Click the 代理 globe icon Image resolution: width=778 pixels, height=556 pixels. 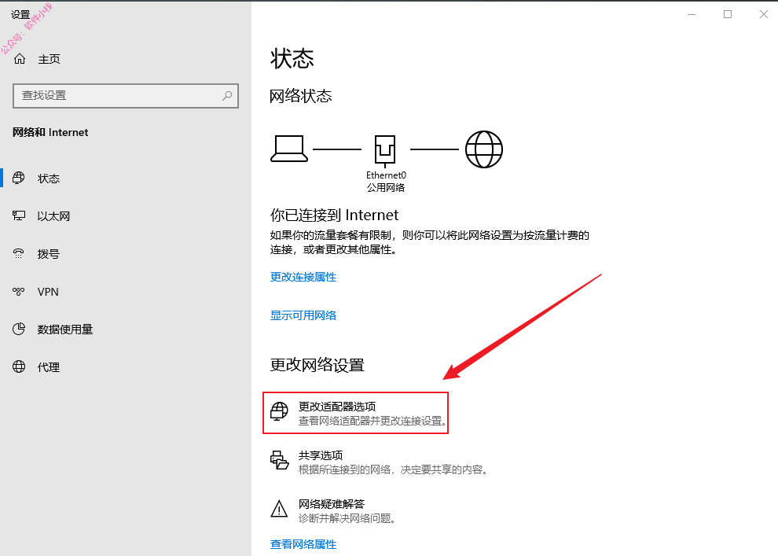coord(19,366)
